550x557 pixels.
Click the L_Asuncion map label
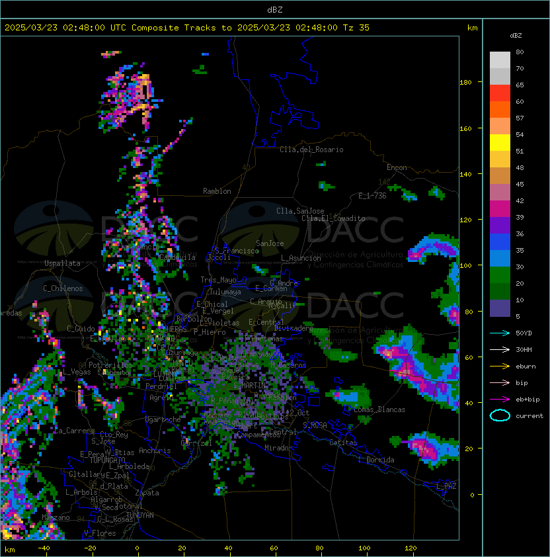click(x=301, y=258)
